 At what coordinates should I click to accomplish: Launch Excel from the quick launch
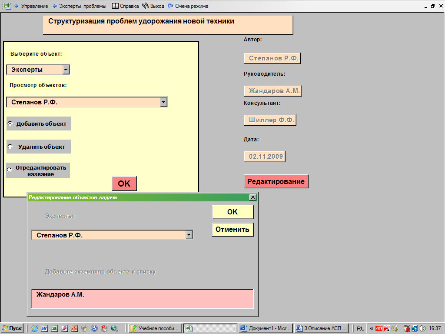(x=54, y=328)
